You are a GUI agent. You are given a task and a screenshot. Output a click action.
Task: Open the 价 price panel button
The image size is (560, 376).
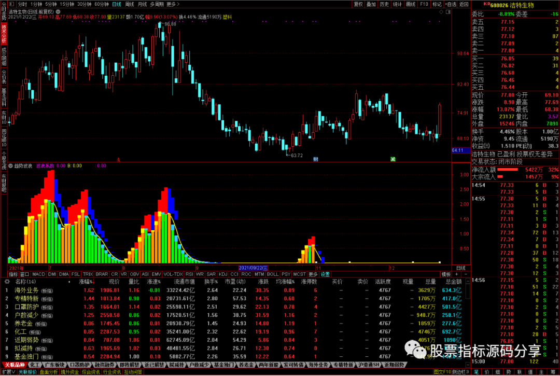pyautogui.click(x=487, y=372)
